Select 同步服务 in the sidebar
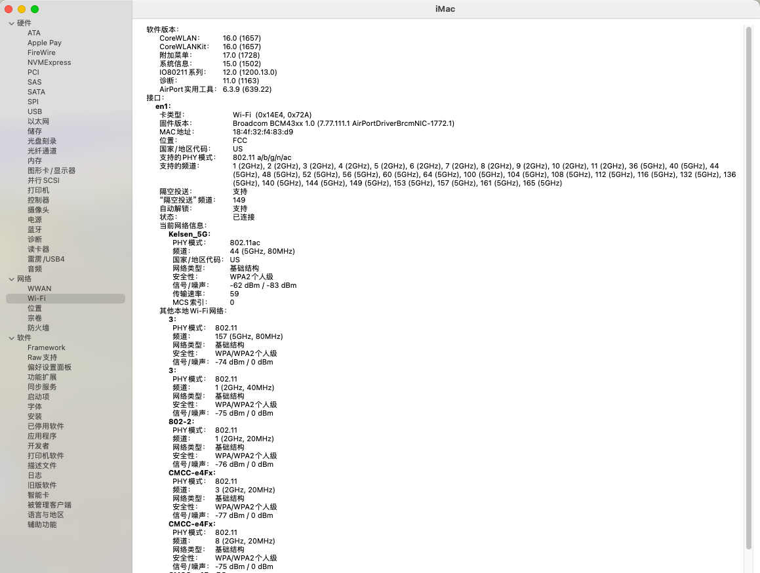The image size is (760, 573). [42, 387]
